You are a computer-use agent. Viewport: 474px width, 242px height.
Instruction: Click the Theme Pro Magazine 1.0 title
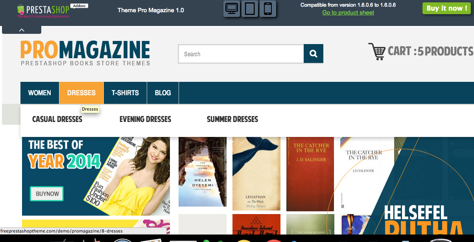point(151,10)
